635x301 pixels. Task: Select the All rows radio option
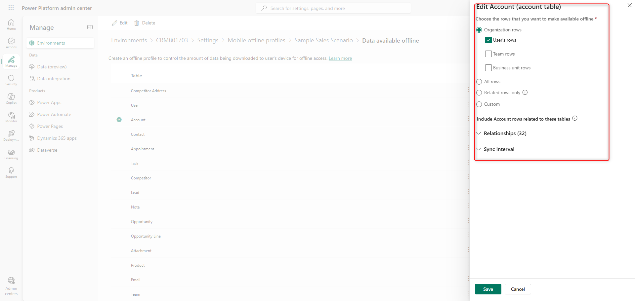[x=479, y=82]
